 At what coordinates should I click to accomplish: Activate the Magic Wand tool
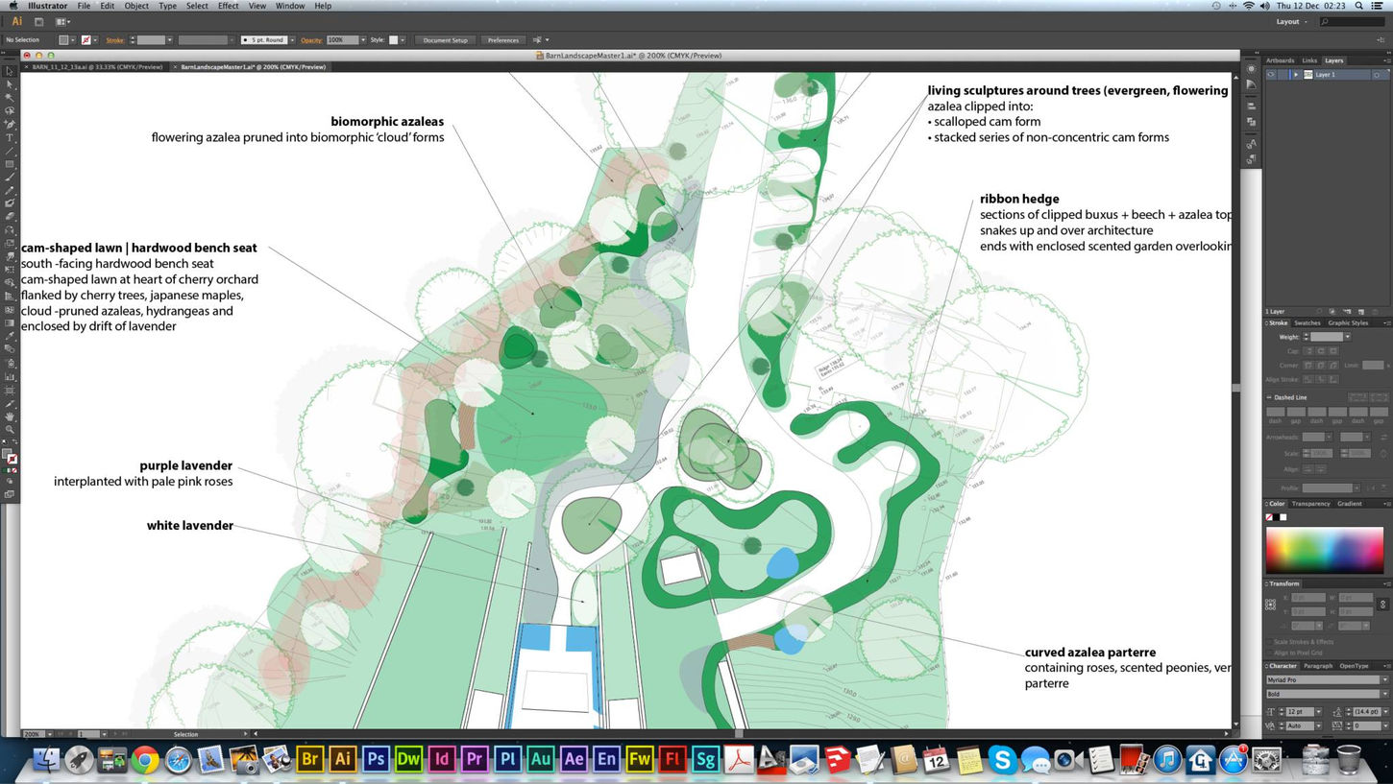[x=10, y=97]
